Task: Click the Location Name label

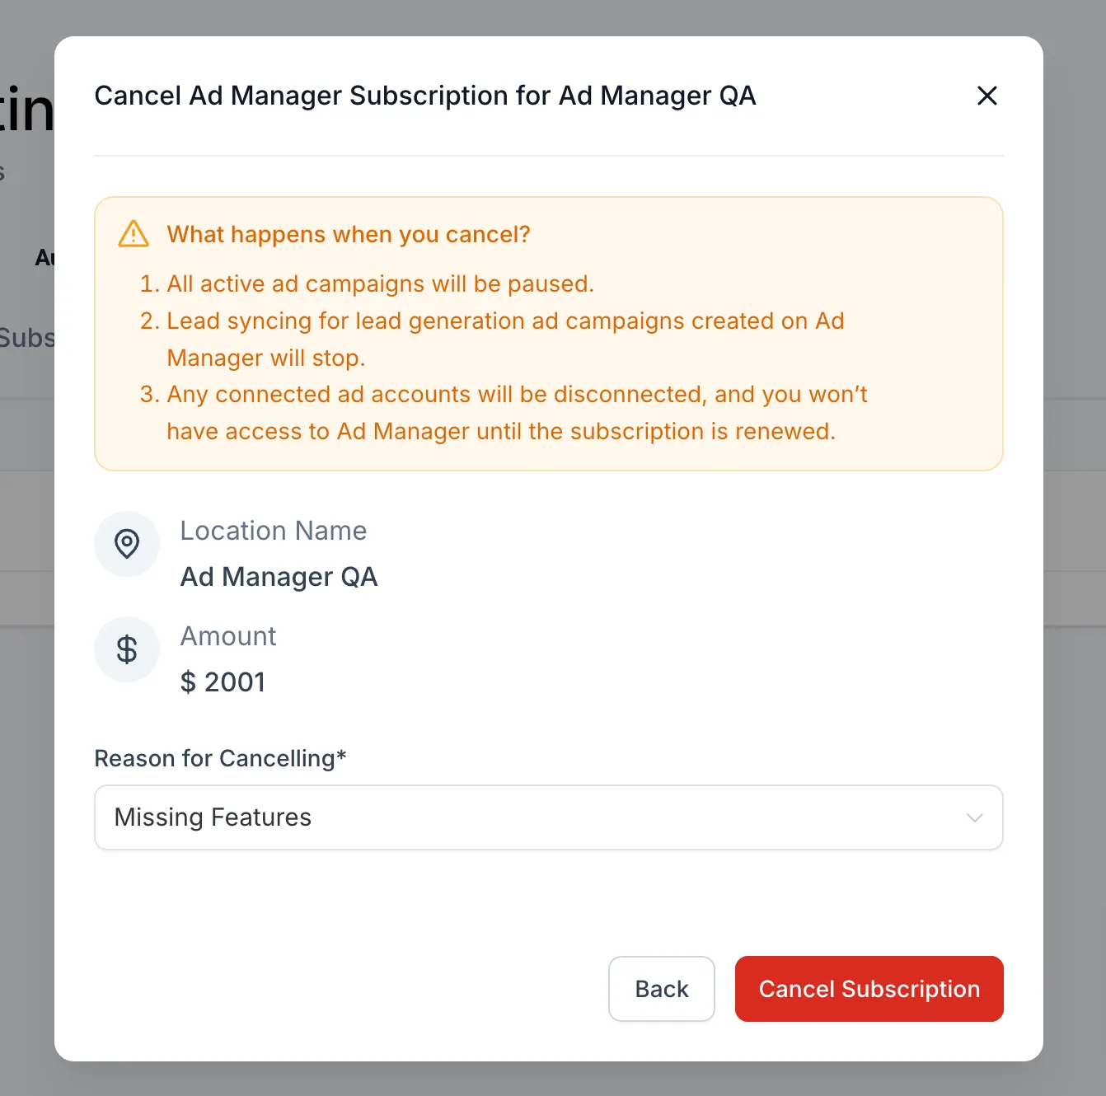Action: click(274, 531)
